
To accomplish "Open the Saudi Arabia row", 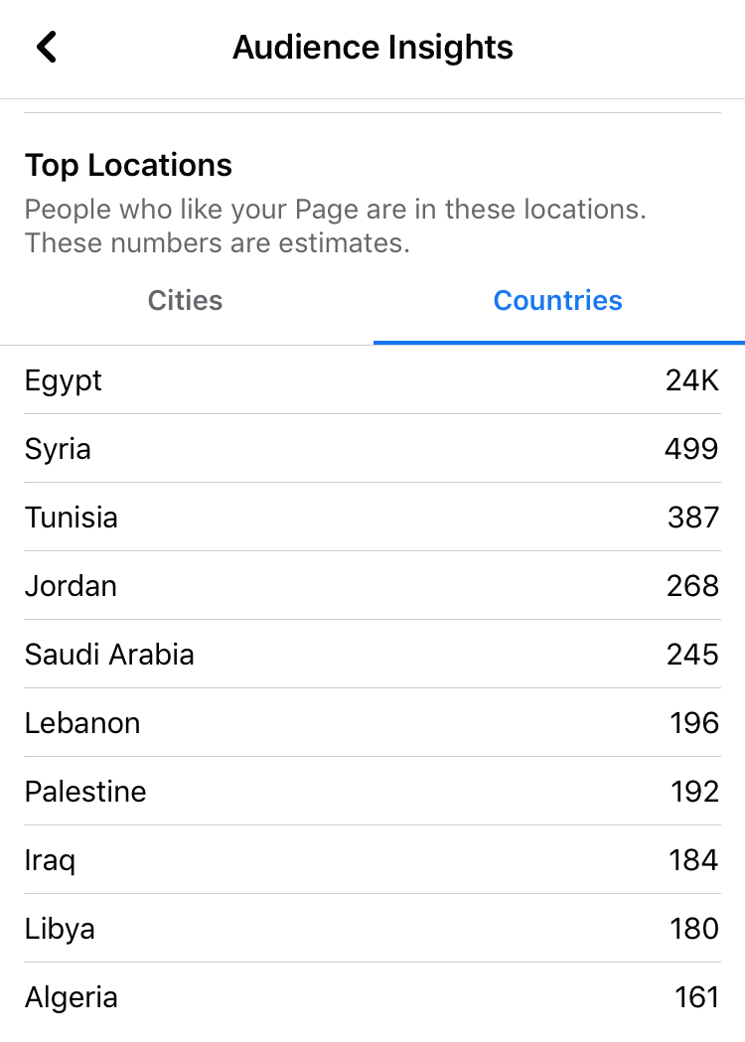I will tap(372, 655).
